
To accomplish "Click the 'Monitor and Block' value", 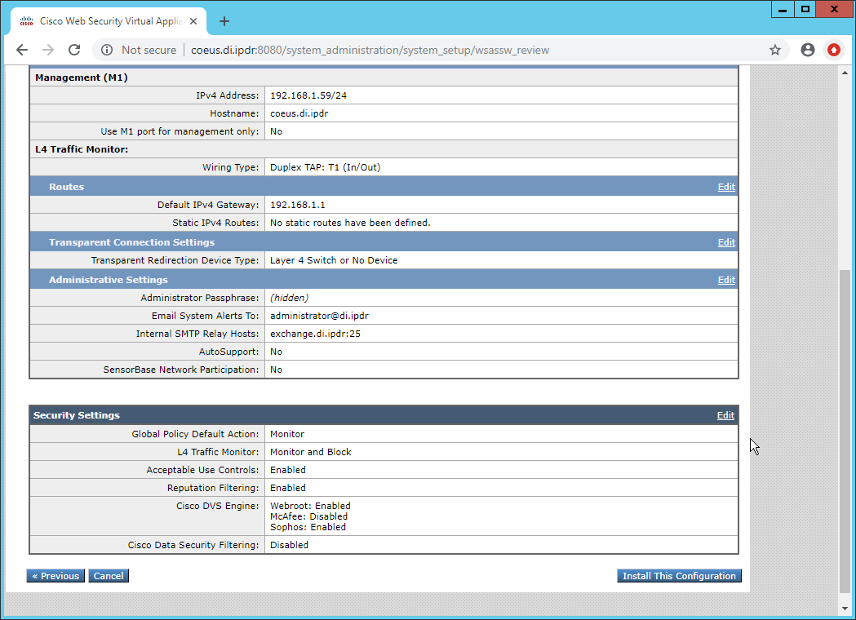I will (311, 453).
